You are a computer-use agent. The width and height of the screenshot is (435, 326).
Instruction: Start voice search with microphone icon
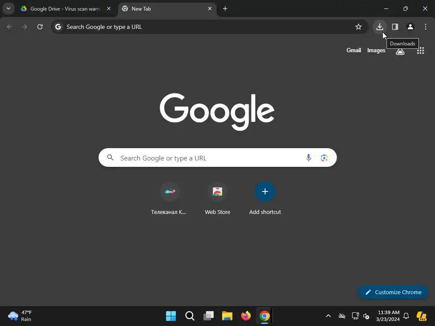[308, 158]
